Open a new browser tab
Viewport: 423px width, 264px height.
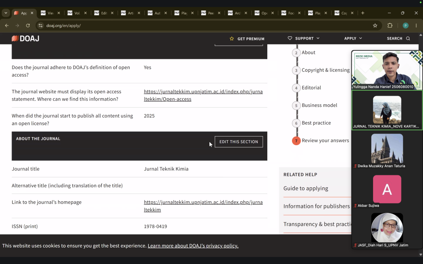point(363,13)
